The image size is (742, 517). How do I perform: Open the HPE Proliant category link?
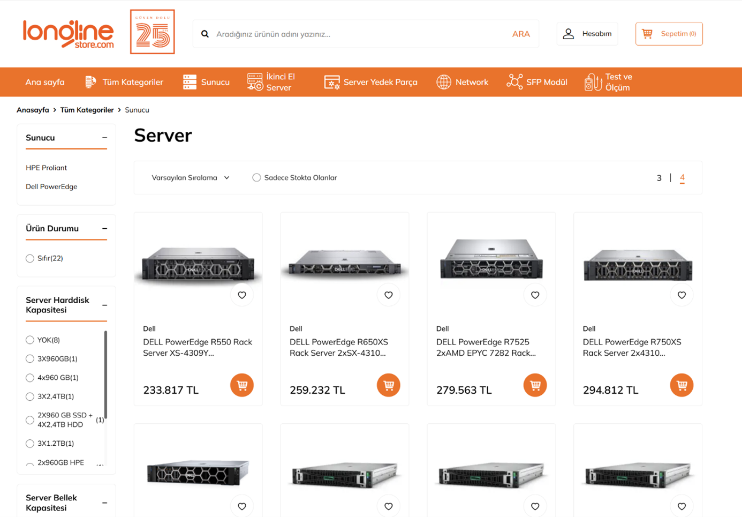click(x=47, y=168)
